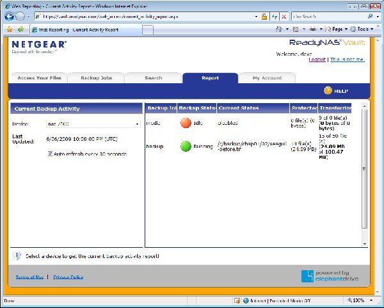Click the Logout link
This screenshot has width=384, height=308.
[x=317, y=60]
